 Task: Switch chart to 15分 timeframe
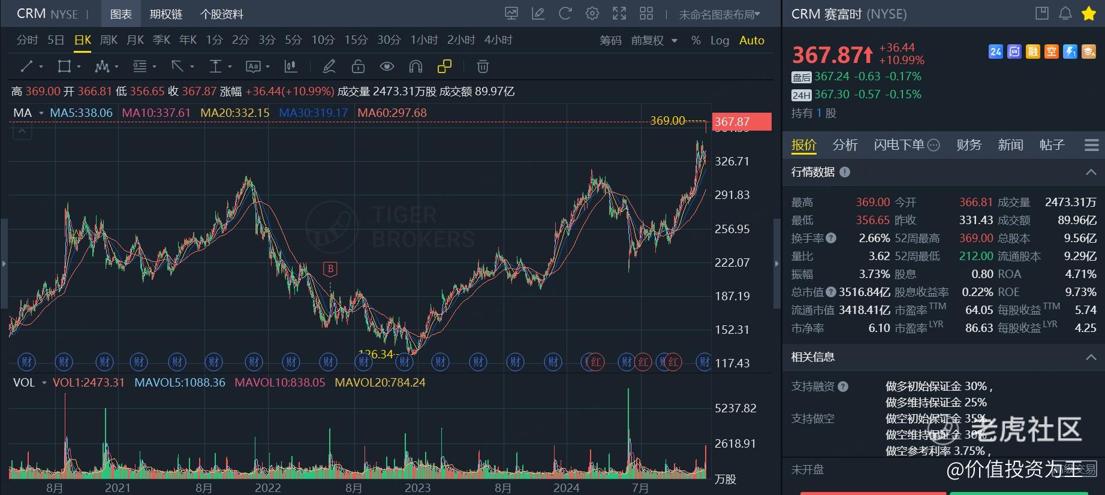356,40
